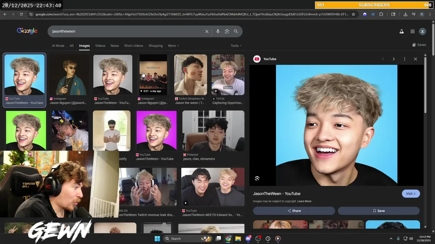The image size is (435, 244).
Task: Show the previous image in preview panel
Action: click(383, 59)
